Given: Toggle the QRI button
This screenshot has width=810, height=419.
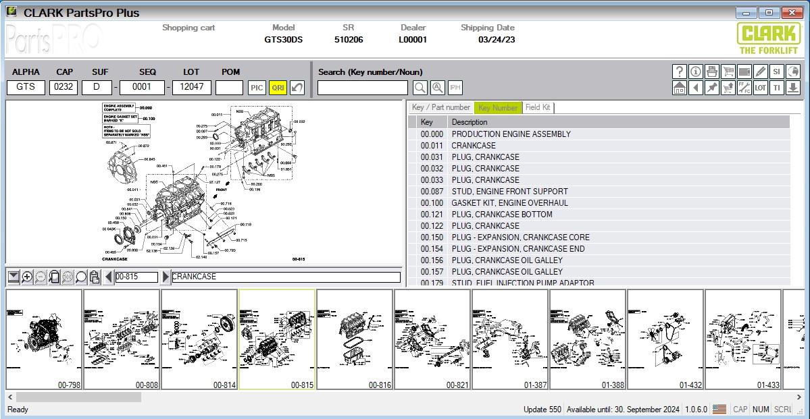Looking at the screenshot, I should [276, 87].
